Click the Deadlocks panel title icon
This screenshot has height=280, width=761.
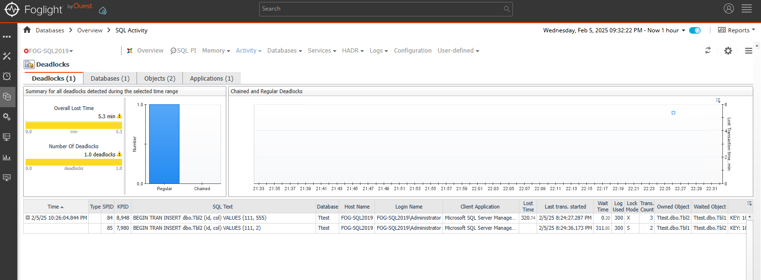pyautogui.click(x=29, y=64)
